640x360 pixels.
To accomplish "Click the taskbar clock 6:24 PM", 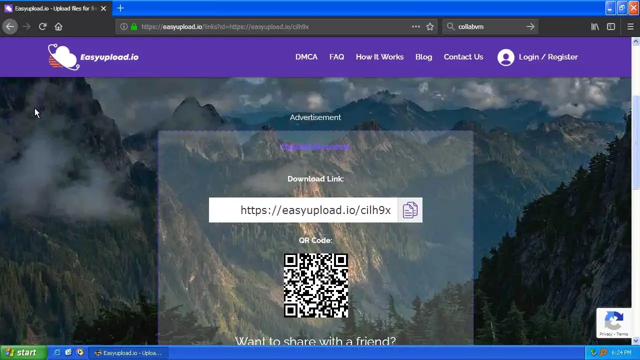I will coord(621,352).
